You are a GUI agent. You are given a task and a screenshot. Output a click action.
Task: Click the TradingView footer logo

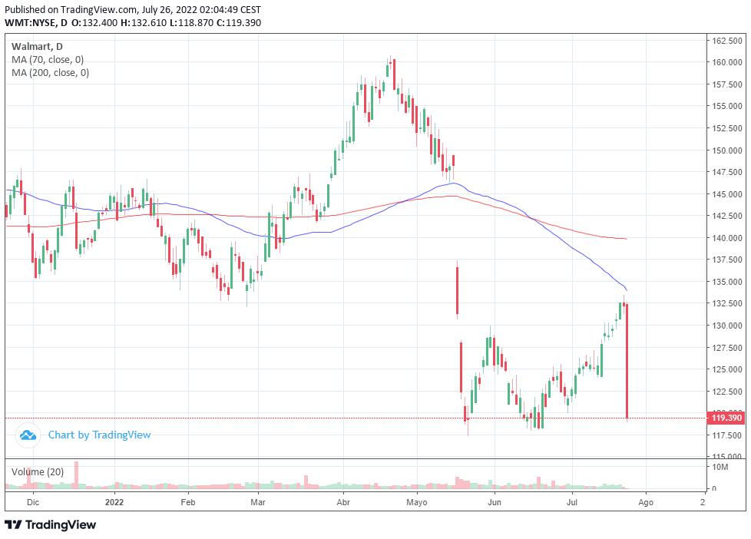(x=50, y=524)
